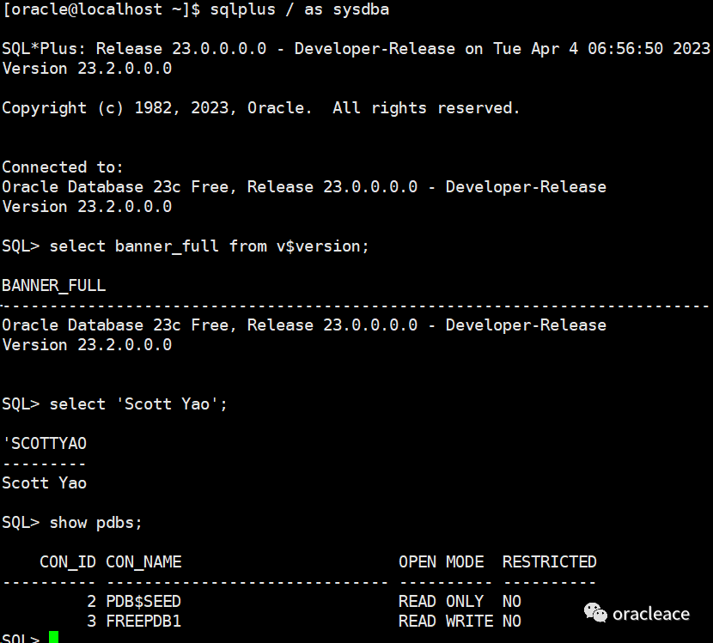
Task: Click the CON_ID column header
Action: pos(68,562)
